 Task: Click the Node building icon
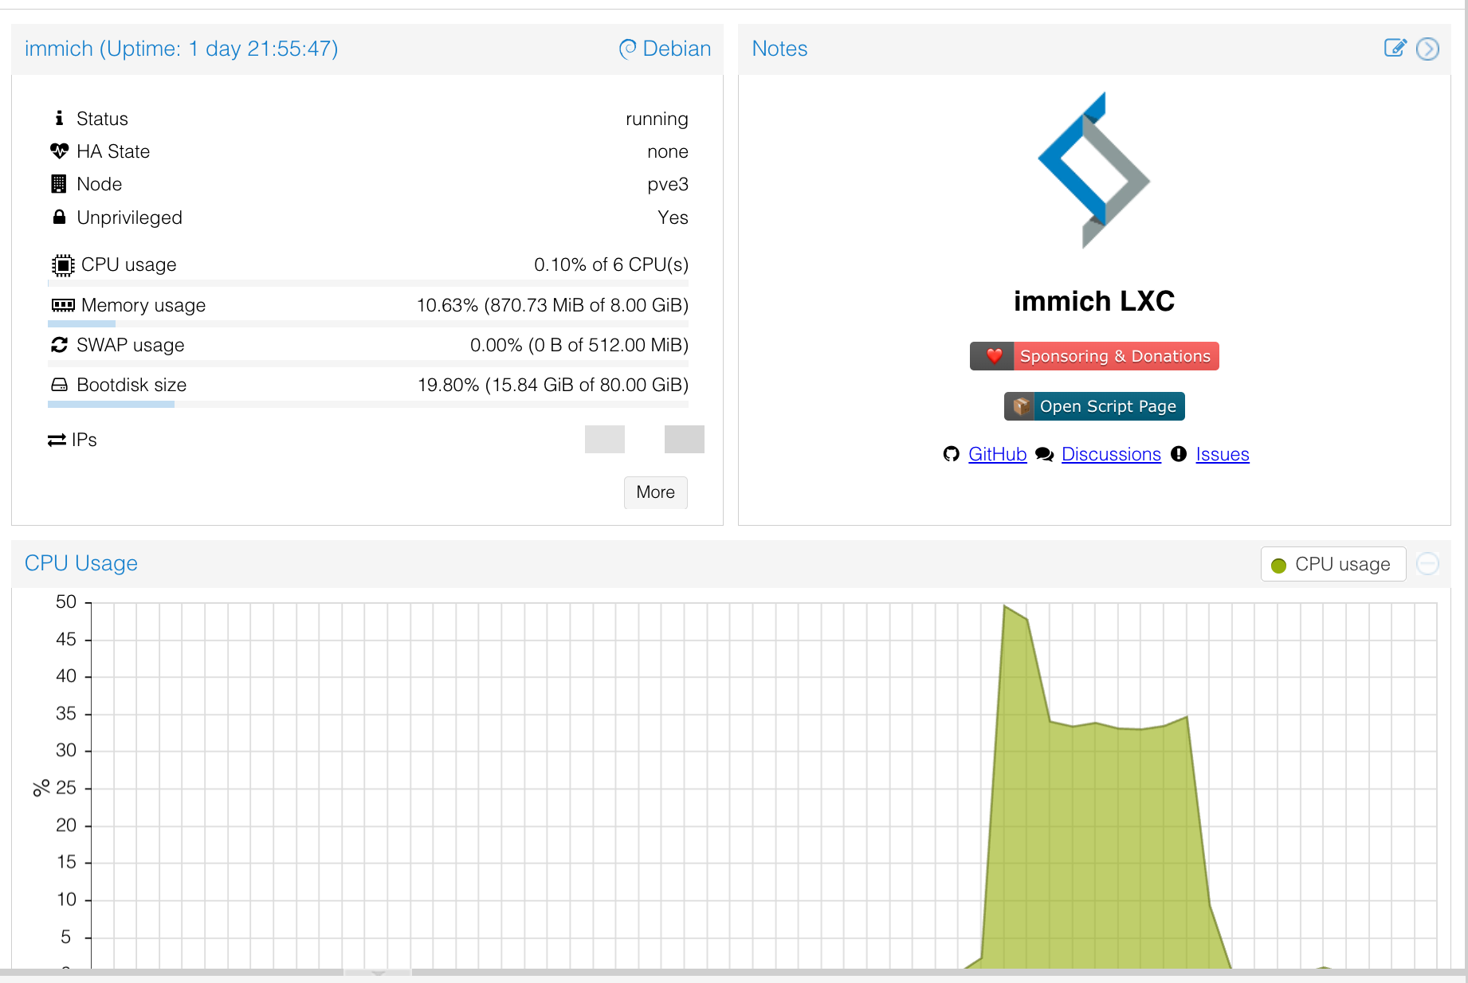[x=59, y=184]
